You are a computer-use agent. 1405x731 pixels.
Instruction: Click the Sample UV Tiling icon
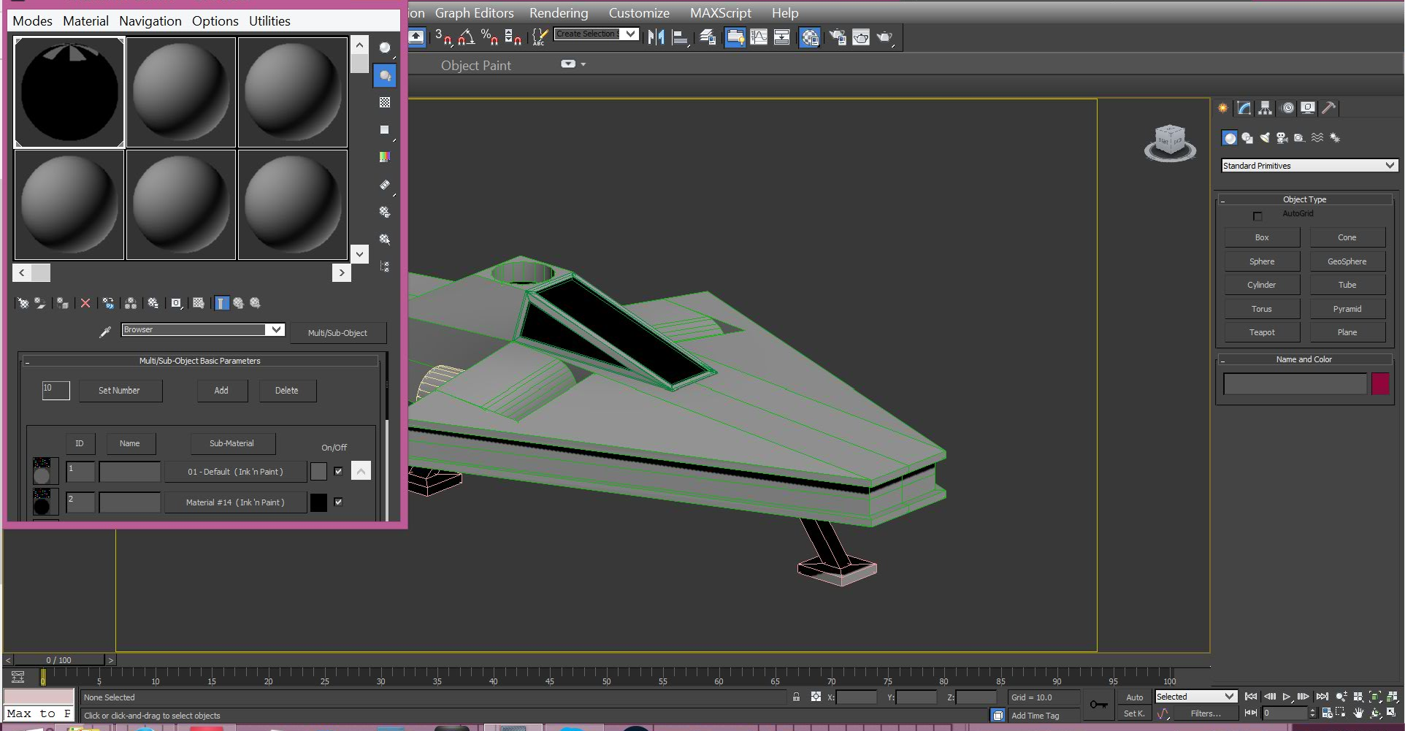384,130
